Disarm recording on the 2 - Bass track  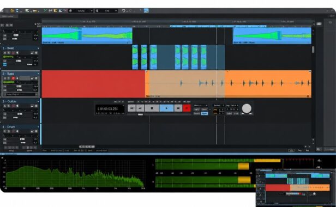pos(13,78)
